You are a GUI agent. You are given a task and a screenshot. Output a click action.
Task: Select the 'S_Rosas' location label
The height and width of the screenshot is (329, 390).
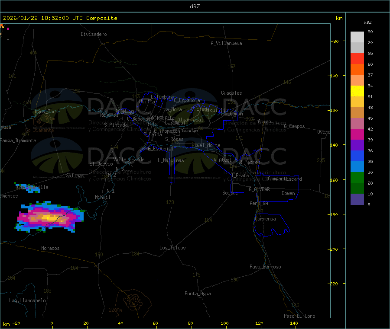coord(174,139)
